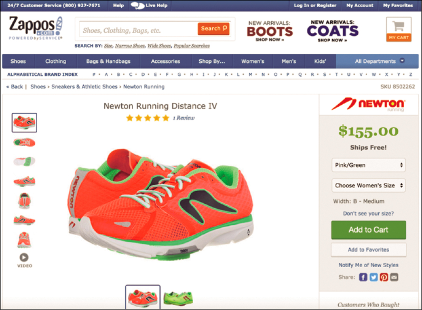Click the Live Help chat link
Viewport: 422px width, 310px height.
pos(149,5)
